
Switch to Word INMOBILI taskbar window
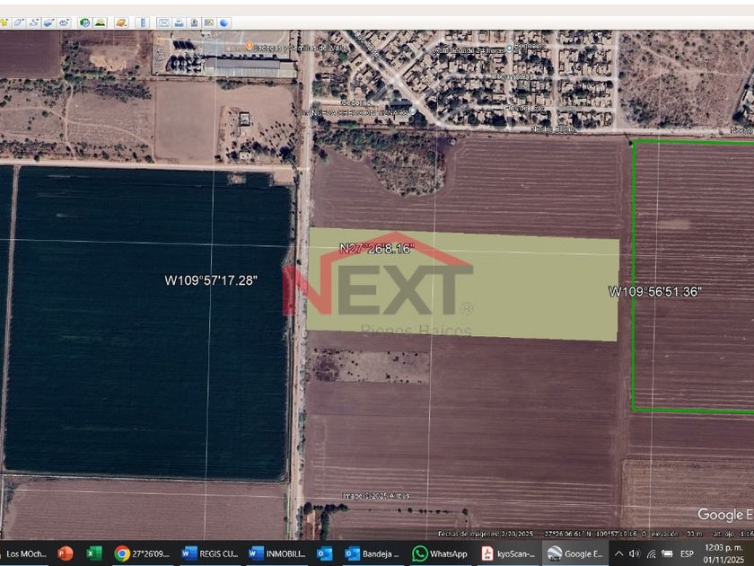point(277,553)
